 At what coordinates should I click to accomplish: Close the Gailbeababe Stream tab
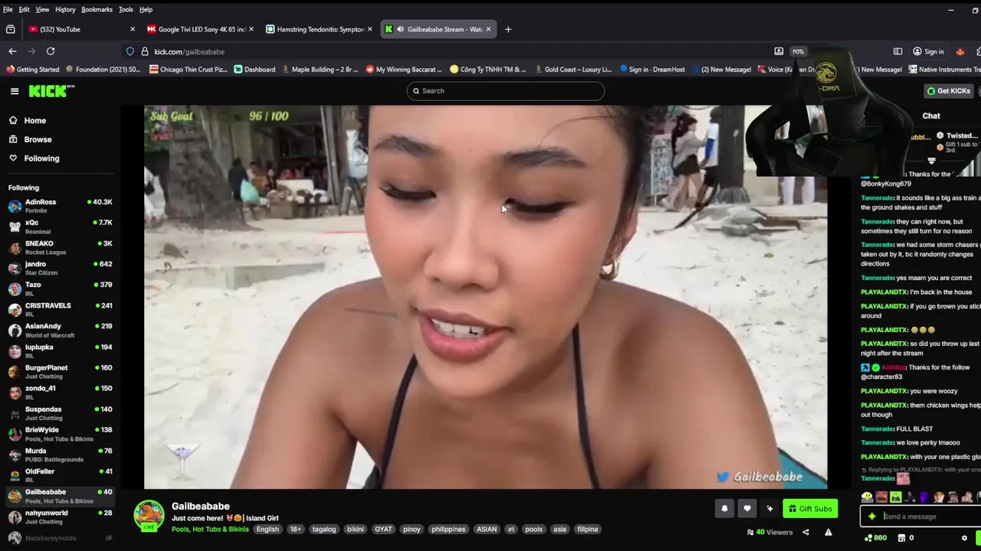pyautogui.click(x=488, y=29)
